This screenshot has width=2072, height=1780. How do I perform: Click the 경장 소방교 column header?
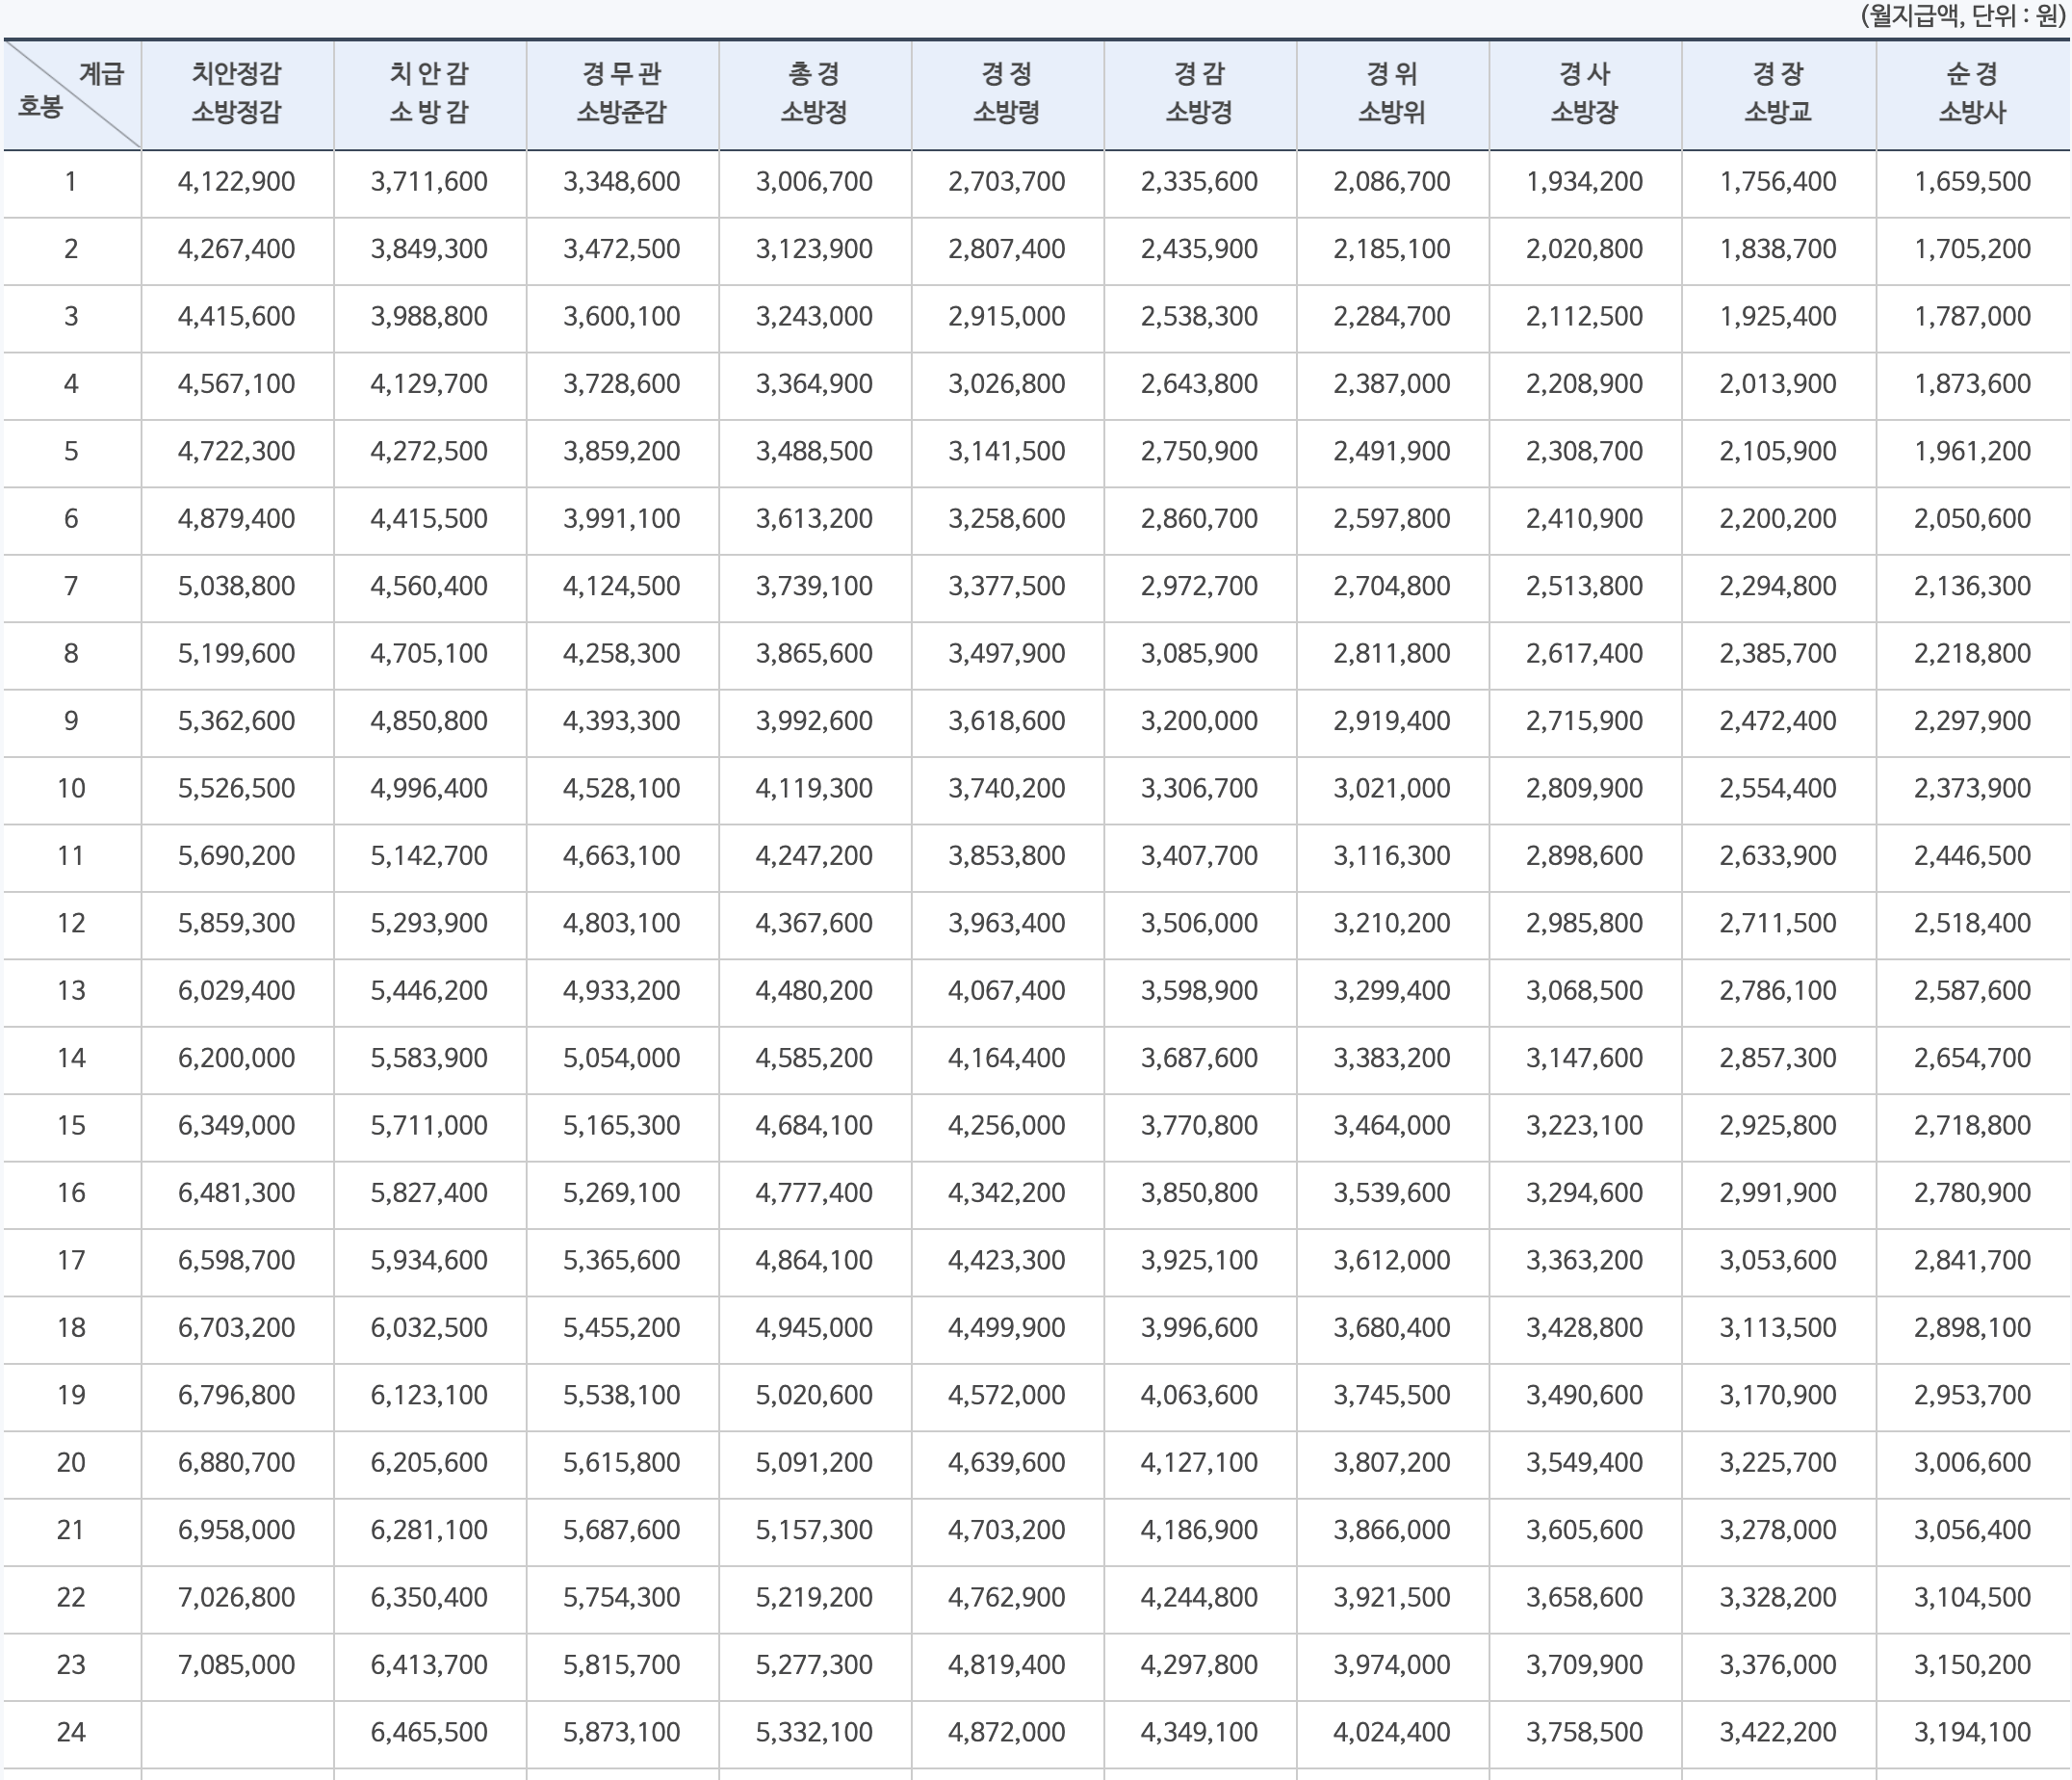1778,93
